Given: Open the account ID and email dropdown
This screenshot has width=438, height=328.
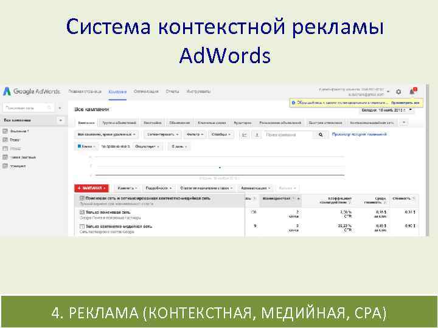Looking at the screenshot, I should [x=388, y=92].
